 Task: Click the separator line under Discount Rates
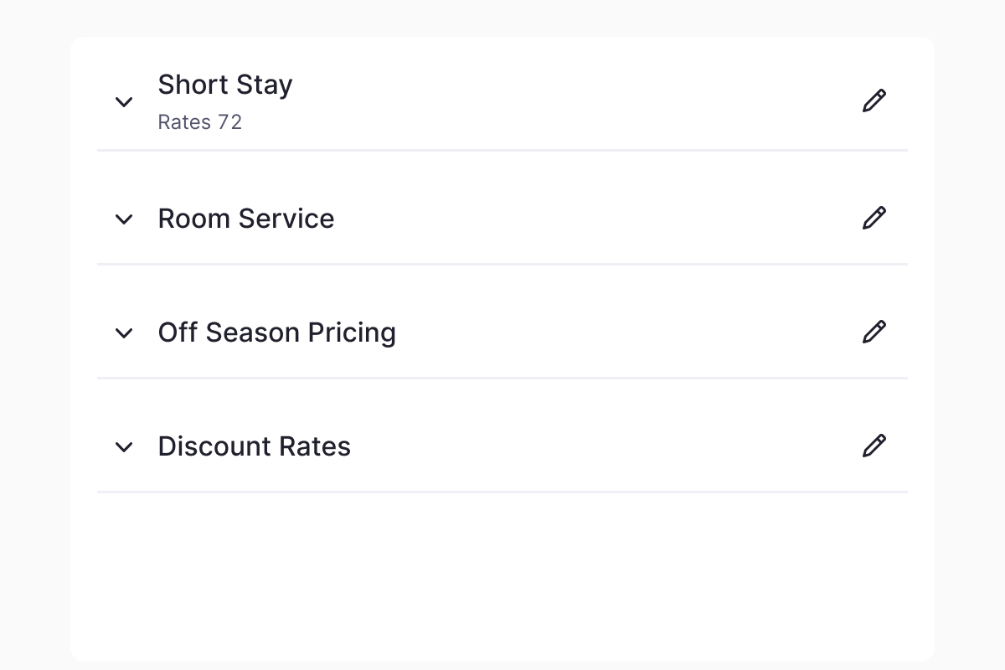click(x=502, y=492)
